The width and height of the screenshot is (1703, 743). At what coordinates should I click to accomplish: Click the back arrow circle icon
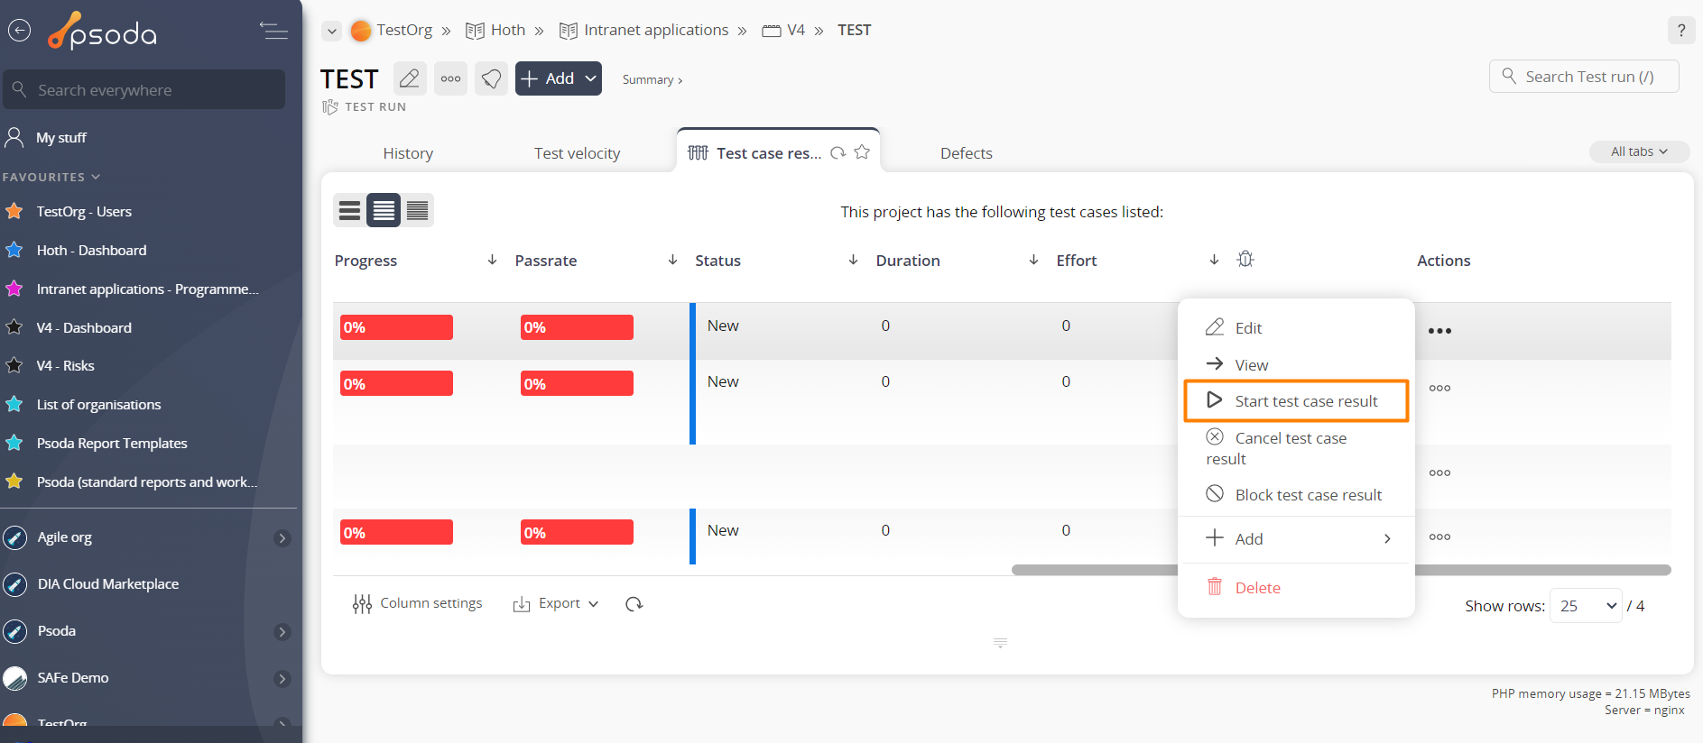(x=19, y=31)
